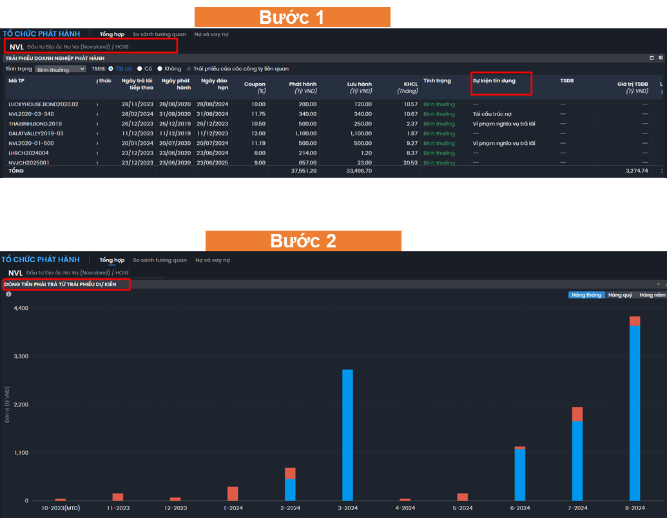Click the tall bar for 8-2024

[x=635, y=412]
